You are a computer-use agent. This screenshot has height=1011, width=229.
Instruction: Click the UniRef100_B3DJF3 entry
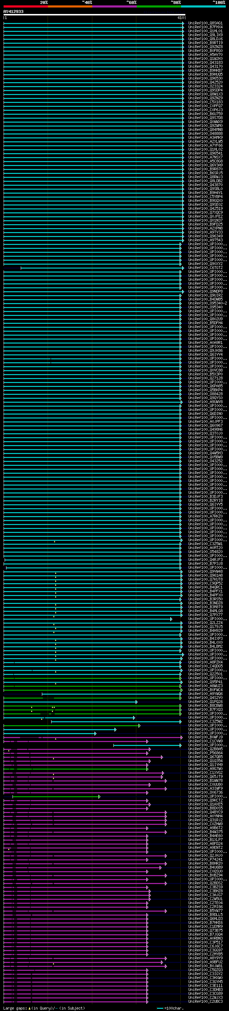click(x=205, y=496)
